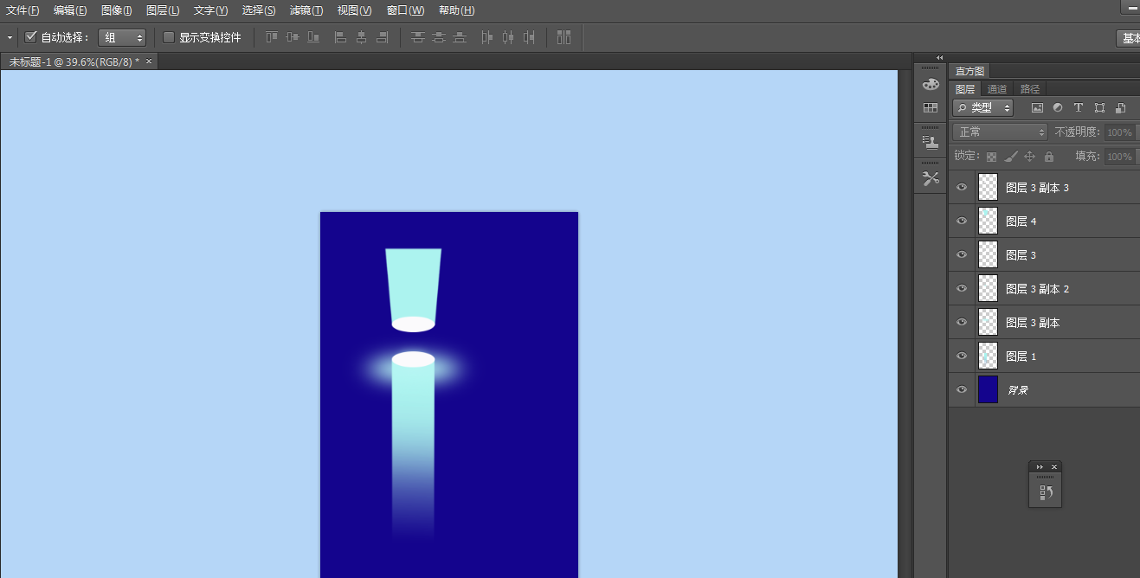Open the Color panel palette icon
The image size is (1140, 578).
tap(931, 84)
